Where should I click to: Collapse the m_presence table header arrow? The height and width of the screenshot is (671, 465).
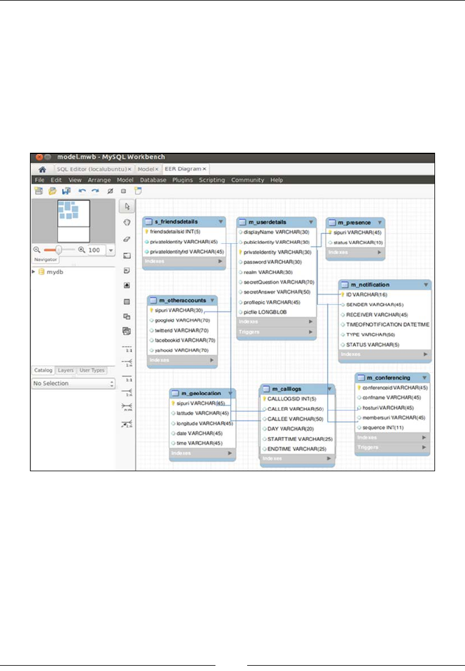(379, 223)
